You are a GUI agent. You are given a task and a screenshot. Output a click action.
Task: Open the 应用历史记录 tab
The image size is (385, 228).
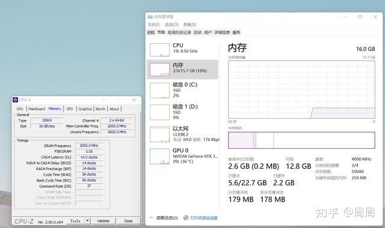click(x=179, y=32)
